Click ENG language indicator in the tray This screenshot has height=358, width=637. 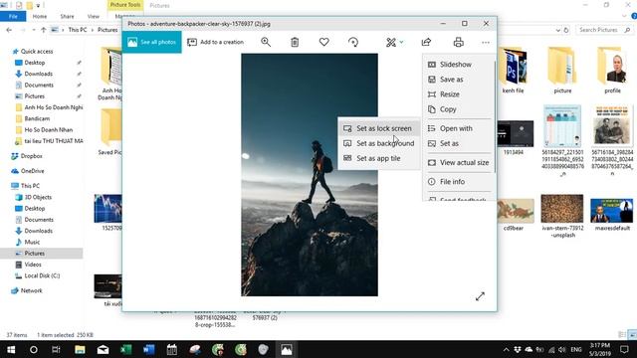576,349
